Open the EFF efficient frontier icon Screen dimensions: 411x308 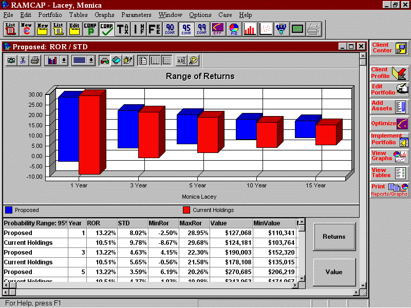[218, 29]
